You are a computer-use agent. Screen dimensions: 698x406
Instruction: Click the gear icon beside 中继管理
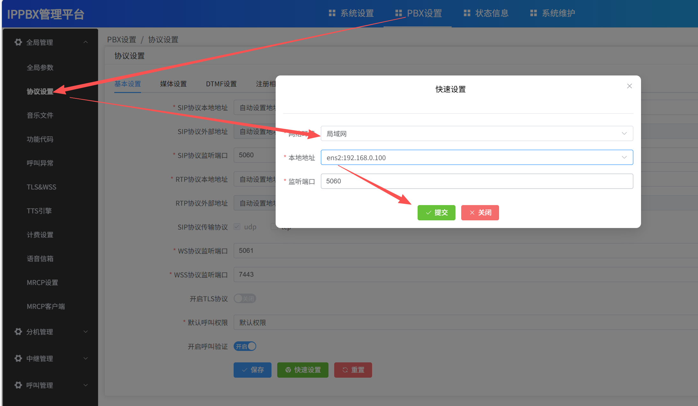tap(18, 358)
